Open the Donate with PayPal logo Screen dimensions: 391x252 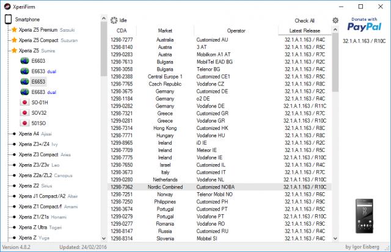click(364, 24)
